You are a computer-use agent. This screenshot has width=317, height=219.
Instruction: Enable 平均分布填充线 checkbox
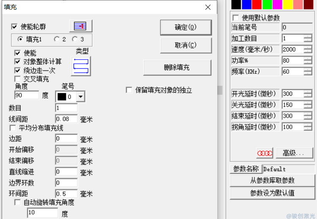pos(13,128)
